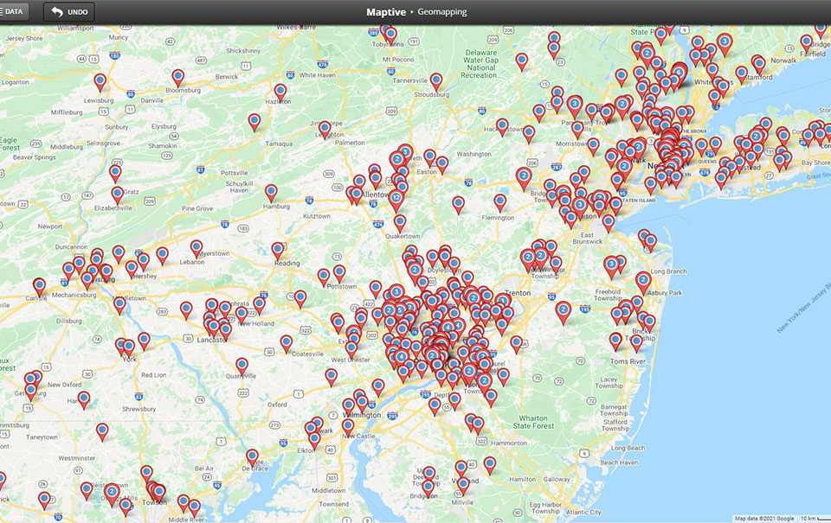Click the UNDO button in the top bar
The width and height of the screenshot is (831, 523).
click(x=68, y=12)
